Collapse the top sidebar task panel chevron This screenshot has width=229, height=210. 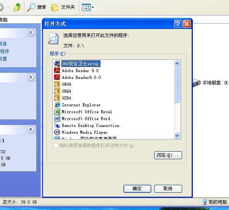click(30, 32)
